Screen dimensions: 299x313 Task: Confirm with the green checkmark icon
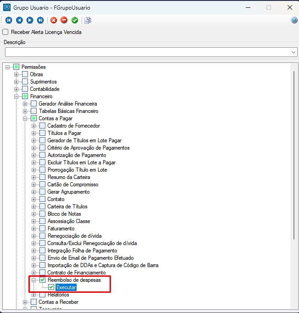(x=75, y=20)
